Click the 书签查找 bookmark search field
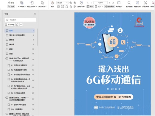Image resolution: width=155 pixels, height=116 pixels. (21, 20)
